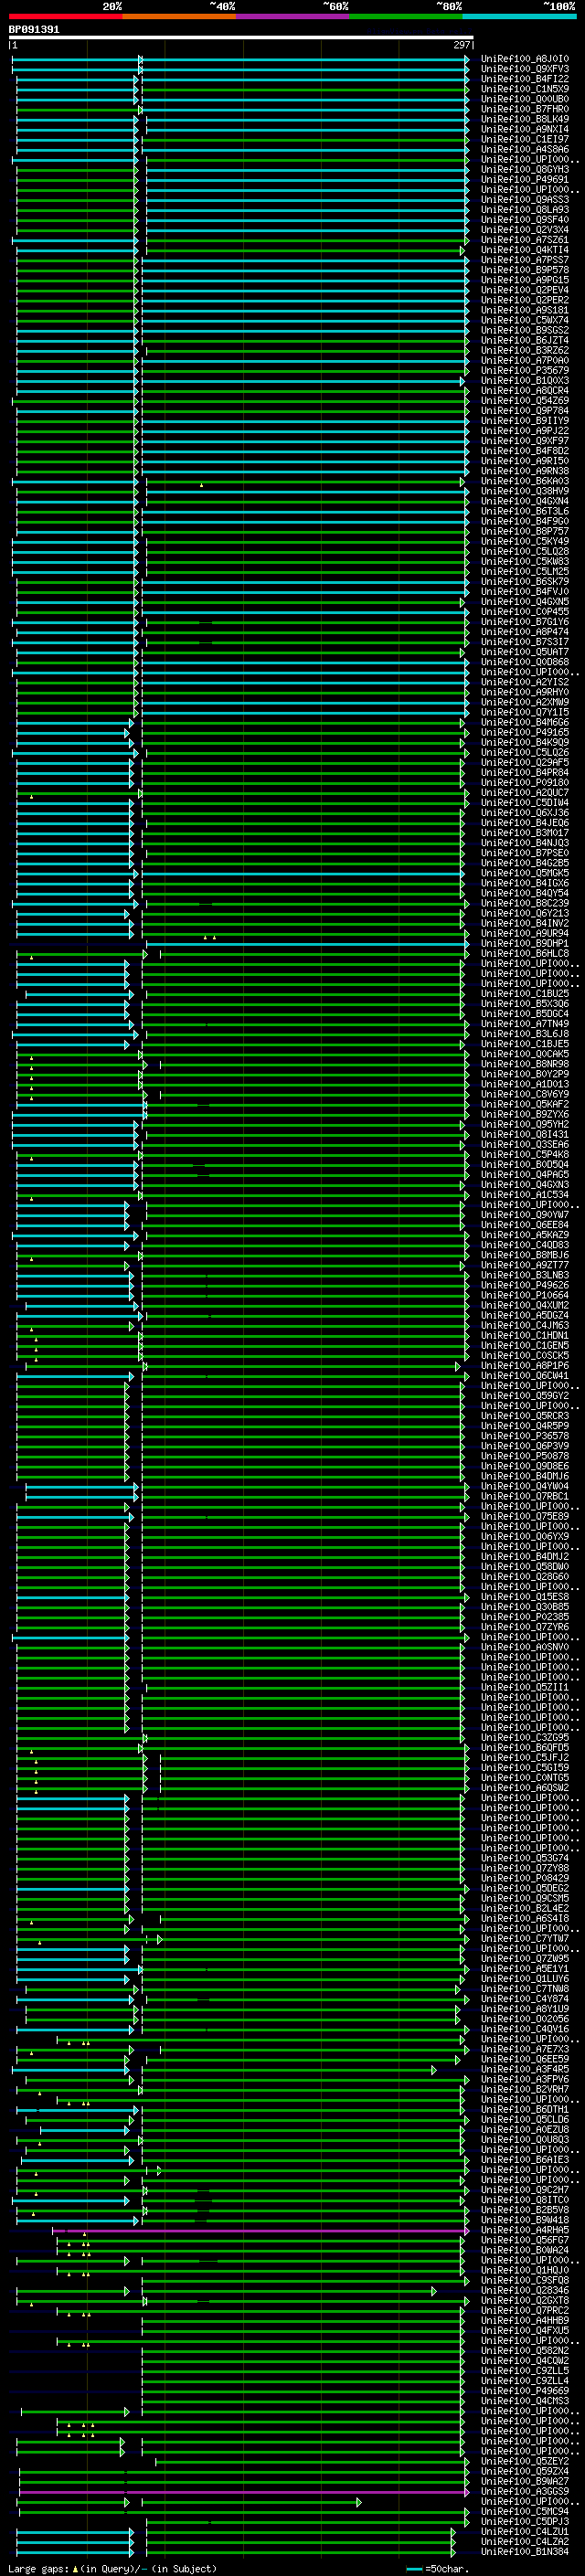Screen dimensions: 585x2576
Task: Select the UniRef100_Q9SF40 label
Action: [524, 220]
